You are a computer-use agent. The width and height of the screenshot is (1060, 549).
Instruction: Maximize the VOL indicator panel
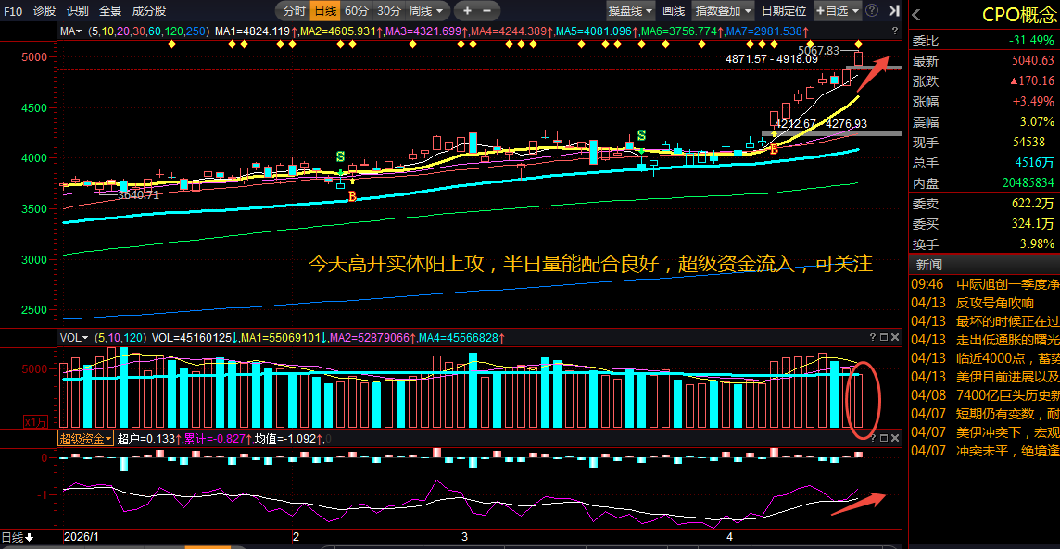click(x=884, y=338)
